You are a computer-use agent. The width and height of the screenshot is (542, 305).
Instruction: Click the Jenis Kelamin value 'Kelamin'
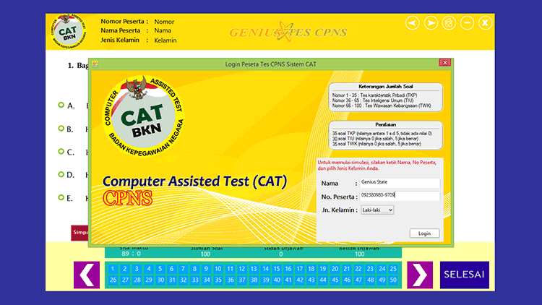pos(165,40)
